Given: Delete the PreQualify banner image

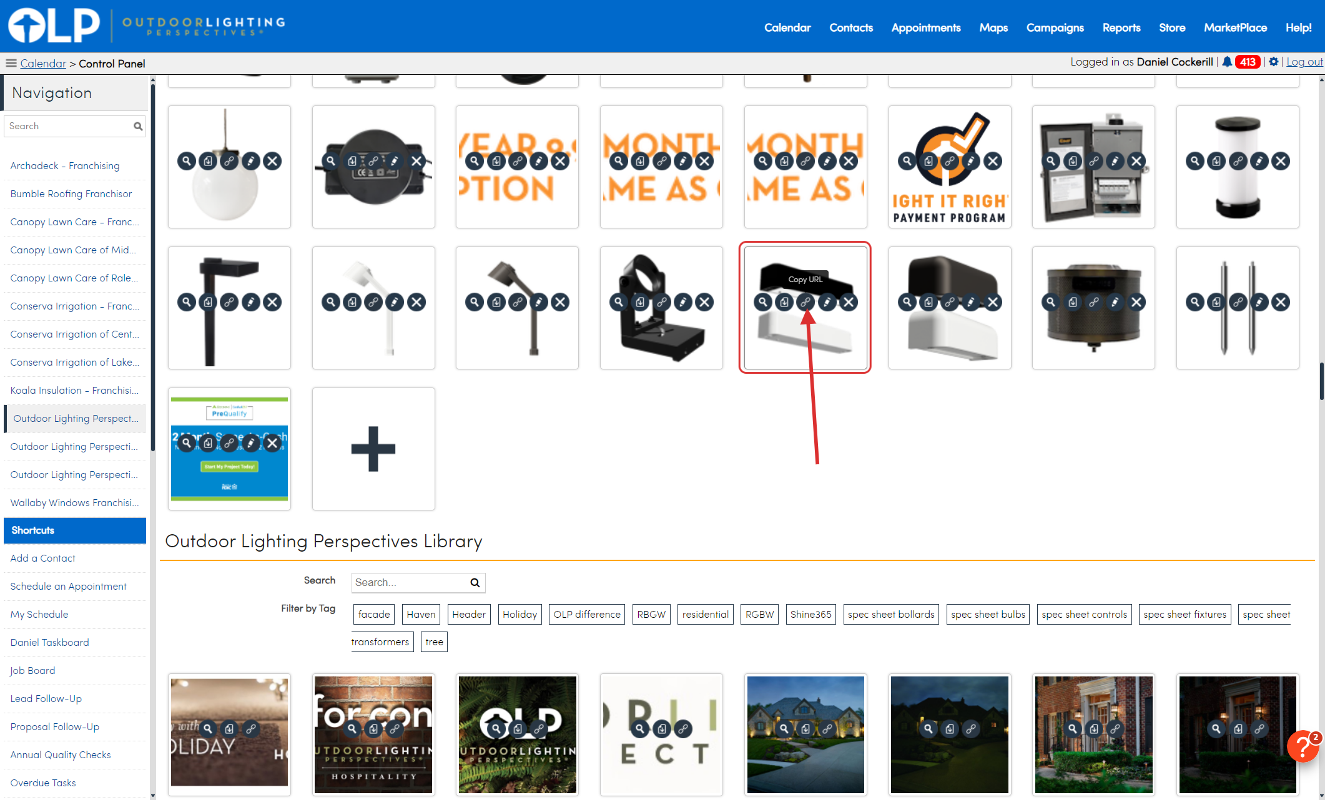Looking at the screenshot, I should coord(272,443).
